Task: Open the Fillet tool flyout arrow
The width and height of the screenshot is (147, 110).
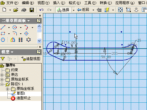Action: pos(21,34)
